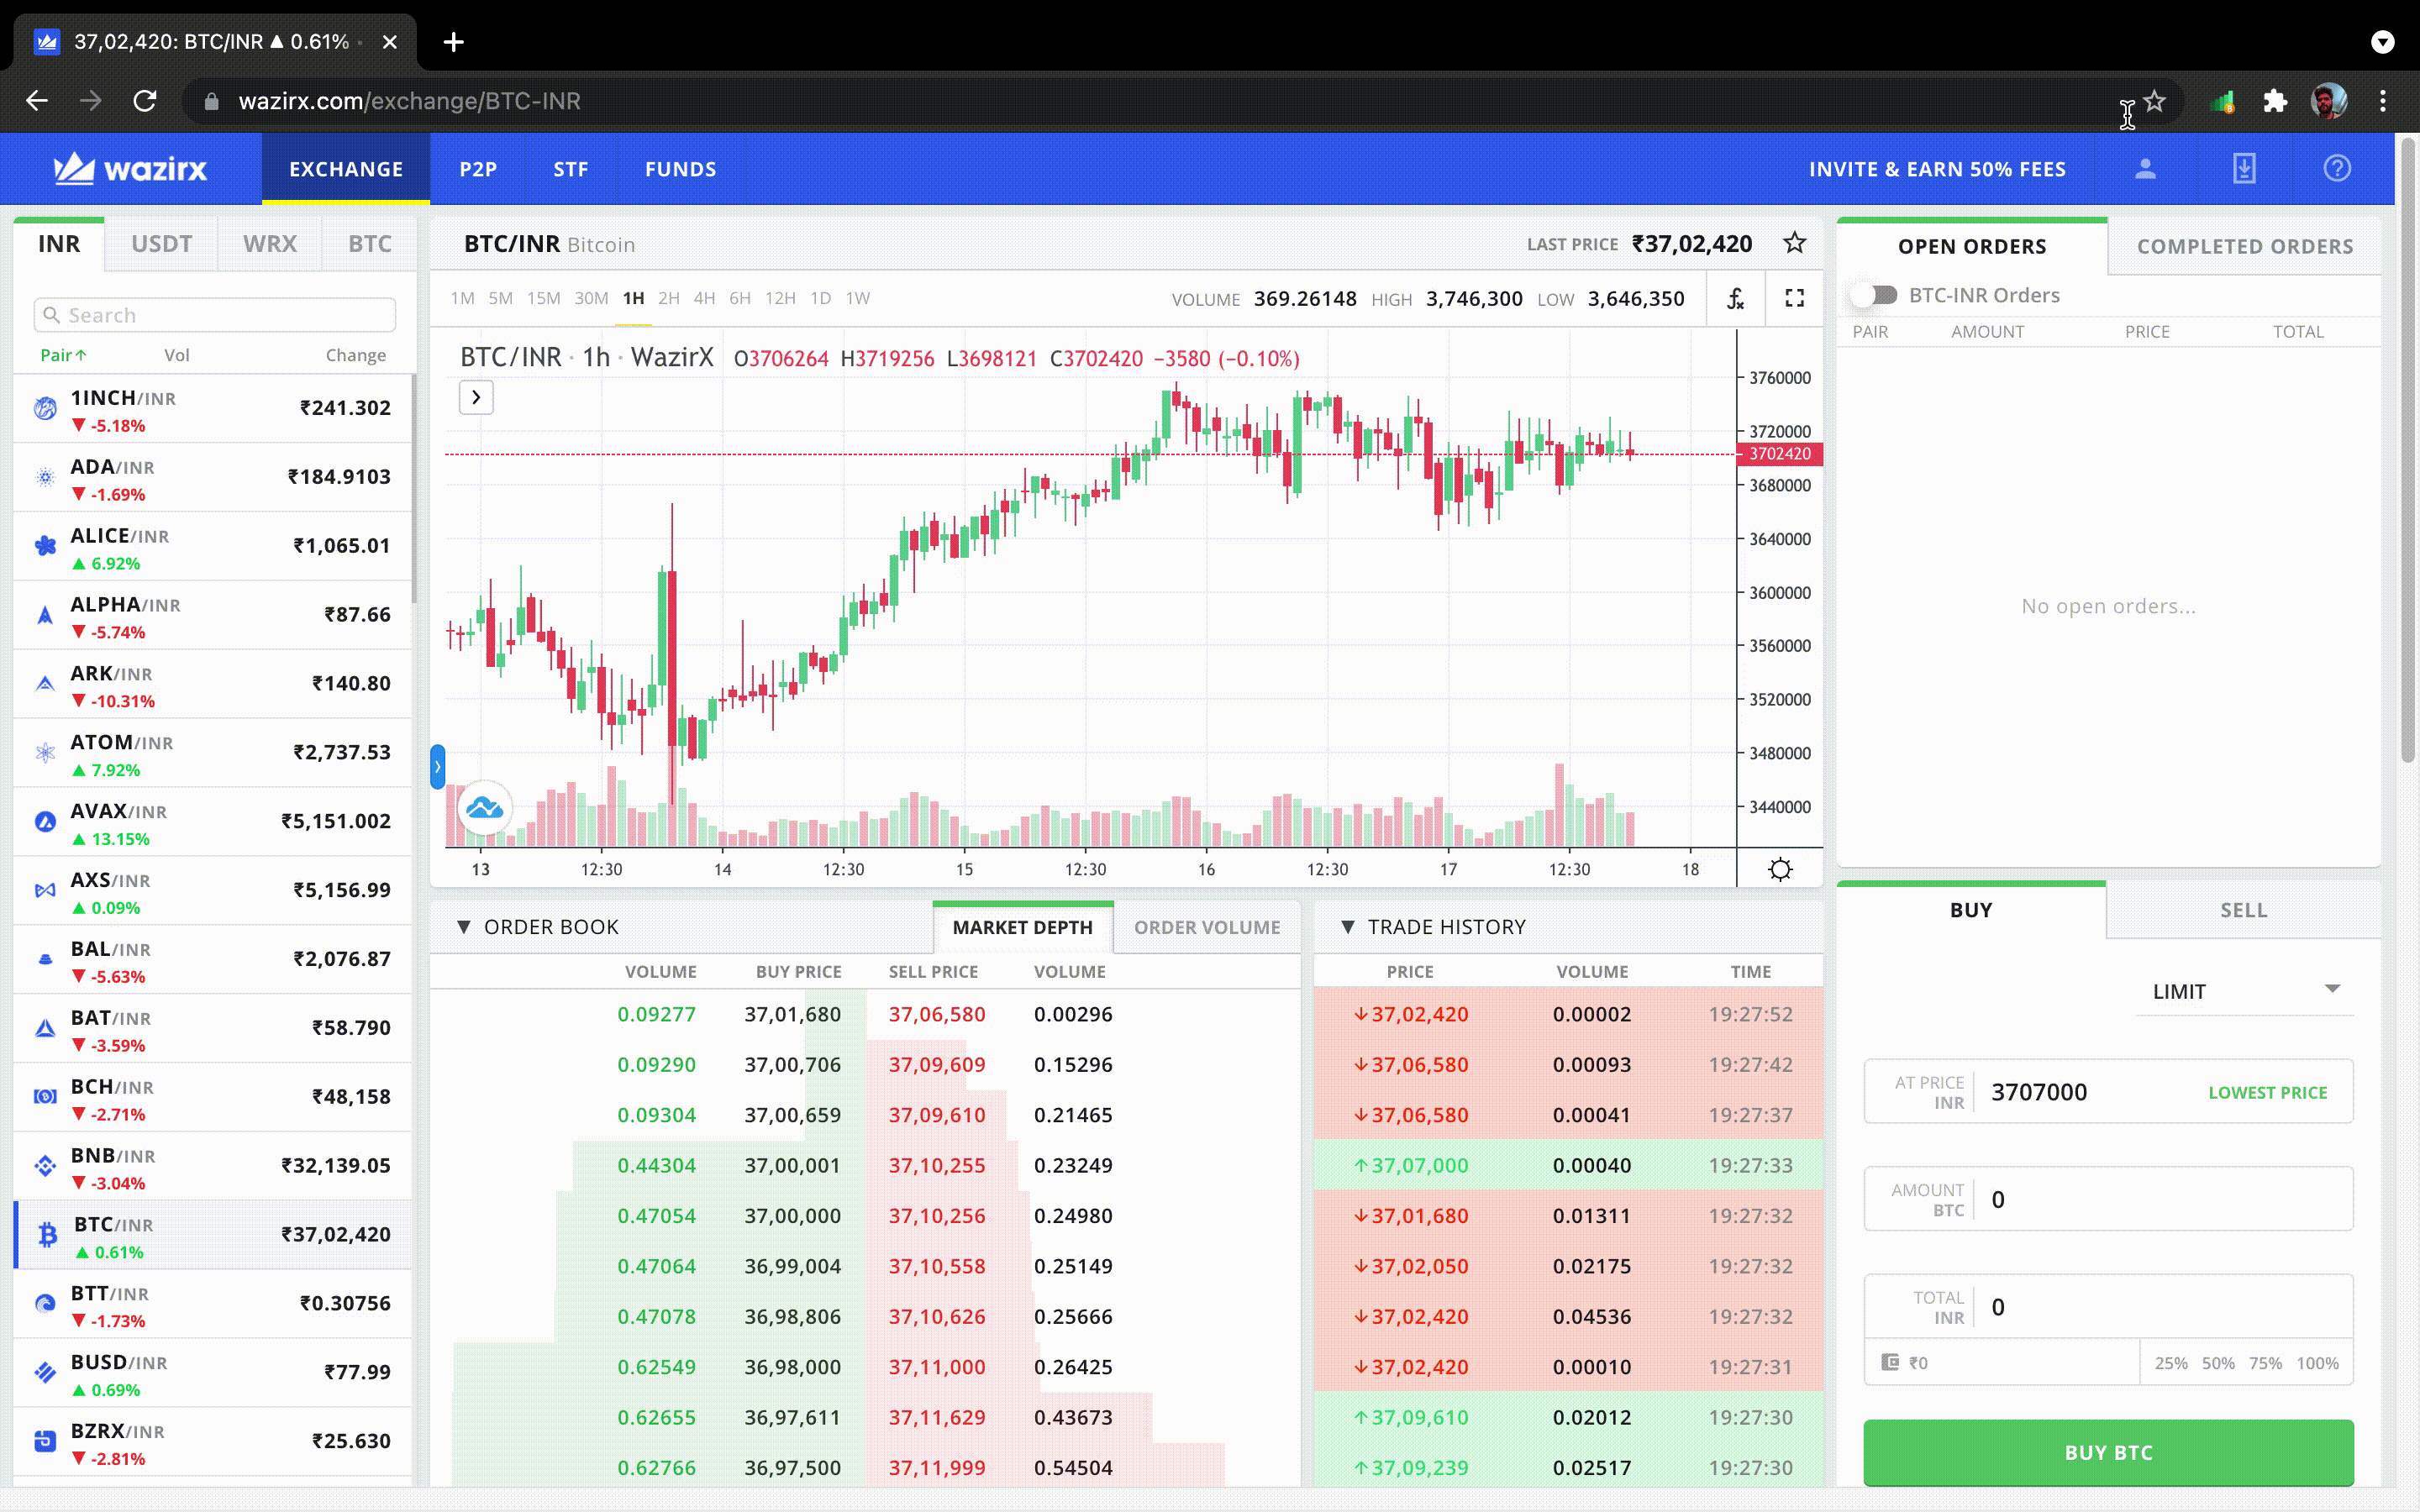Viewport: 2420px width, 1512px height.
Task: Click the download app icon in header
Action: pos(2244,169)
